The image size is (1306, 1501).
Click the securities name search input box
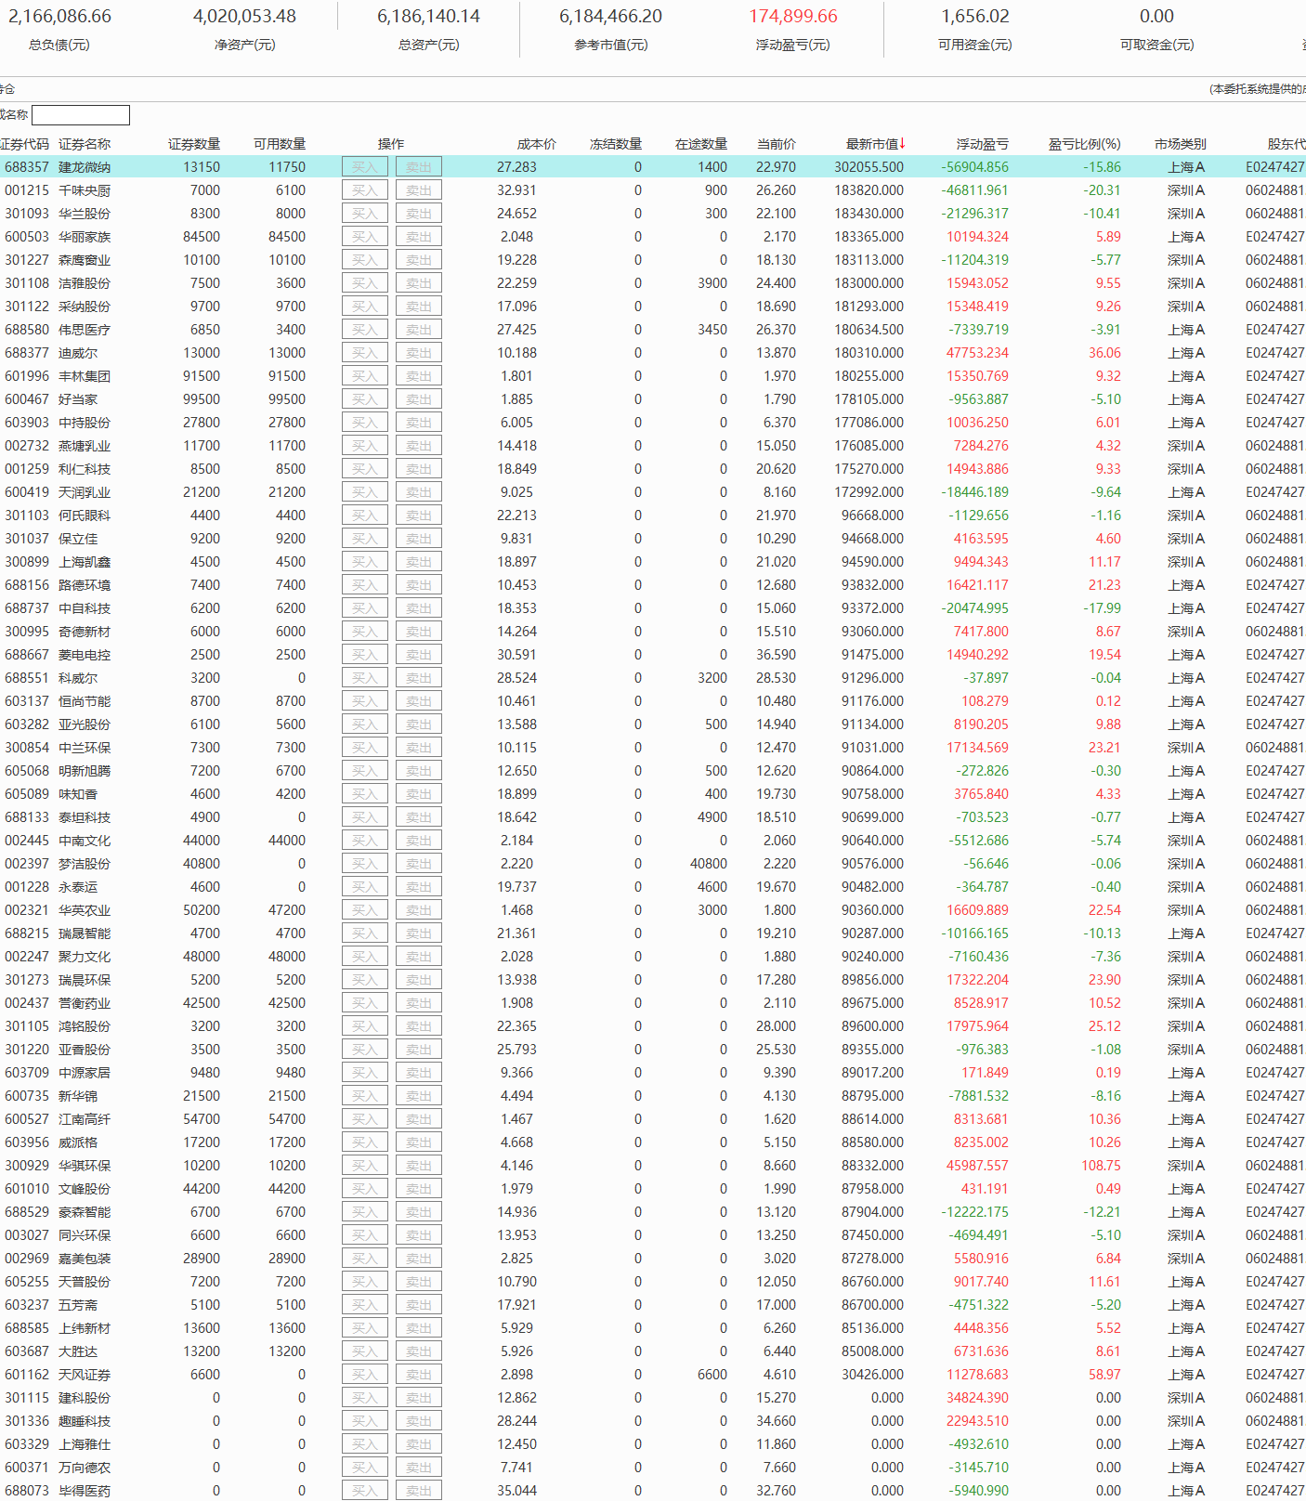[81, 115]
